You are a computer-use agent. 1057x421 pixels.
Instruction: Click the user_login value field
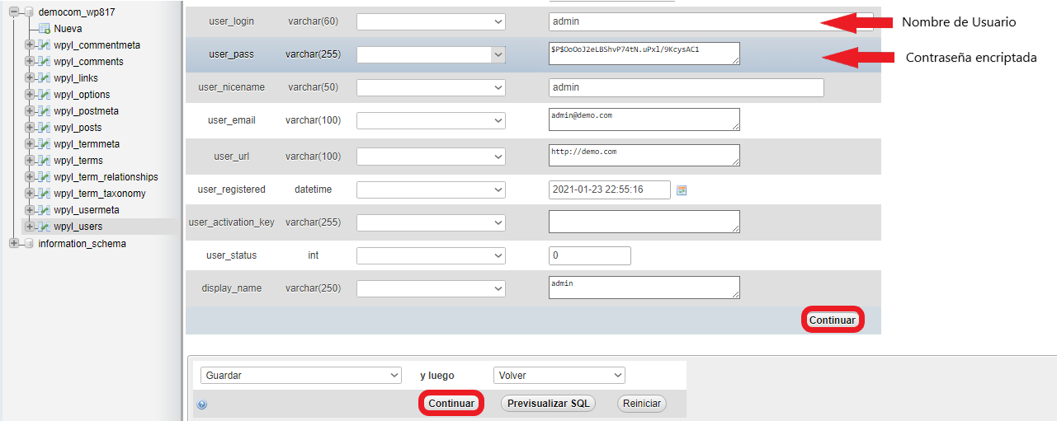click(x=710, y=21)
